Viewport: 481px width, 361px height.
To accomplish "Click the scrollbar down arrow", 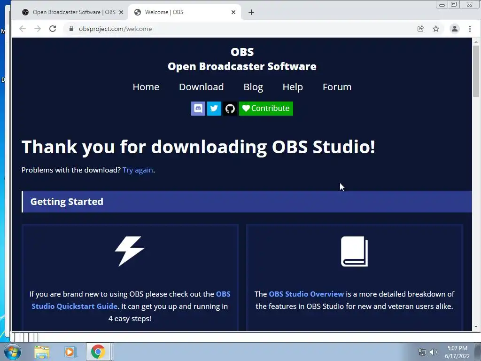I will click(476, 327).
